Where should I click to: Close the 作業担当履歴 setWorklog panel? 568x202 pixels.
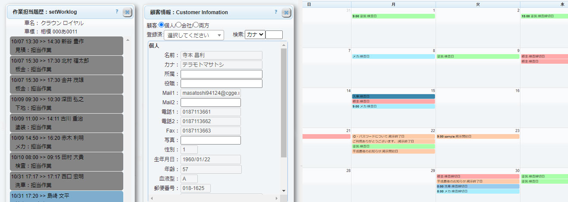[x=127, y=12]
